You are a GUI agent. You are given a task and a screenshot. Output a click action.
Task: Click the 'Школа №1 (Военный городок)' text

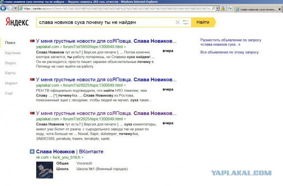tap(102, 169)
